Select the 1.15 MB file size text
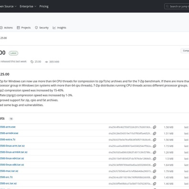This screenshot has height=189, width=189. click(168, 146)
